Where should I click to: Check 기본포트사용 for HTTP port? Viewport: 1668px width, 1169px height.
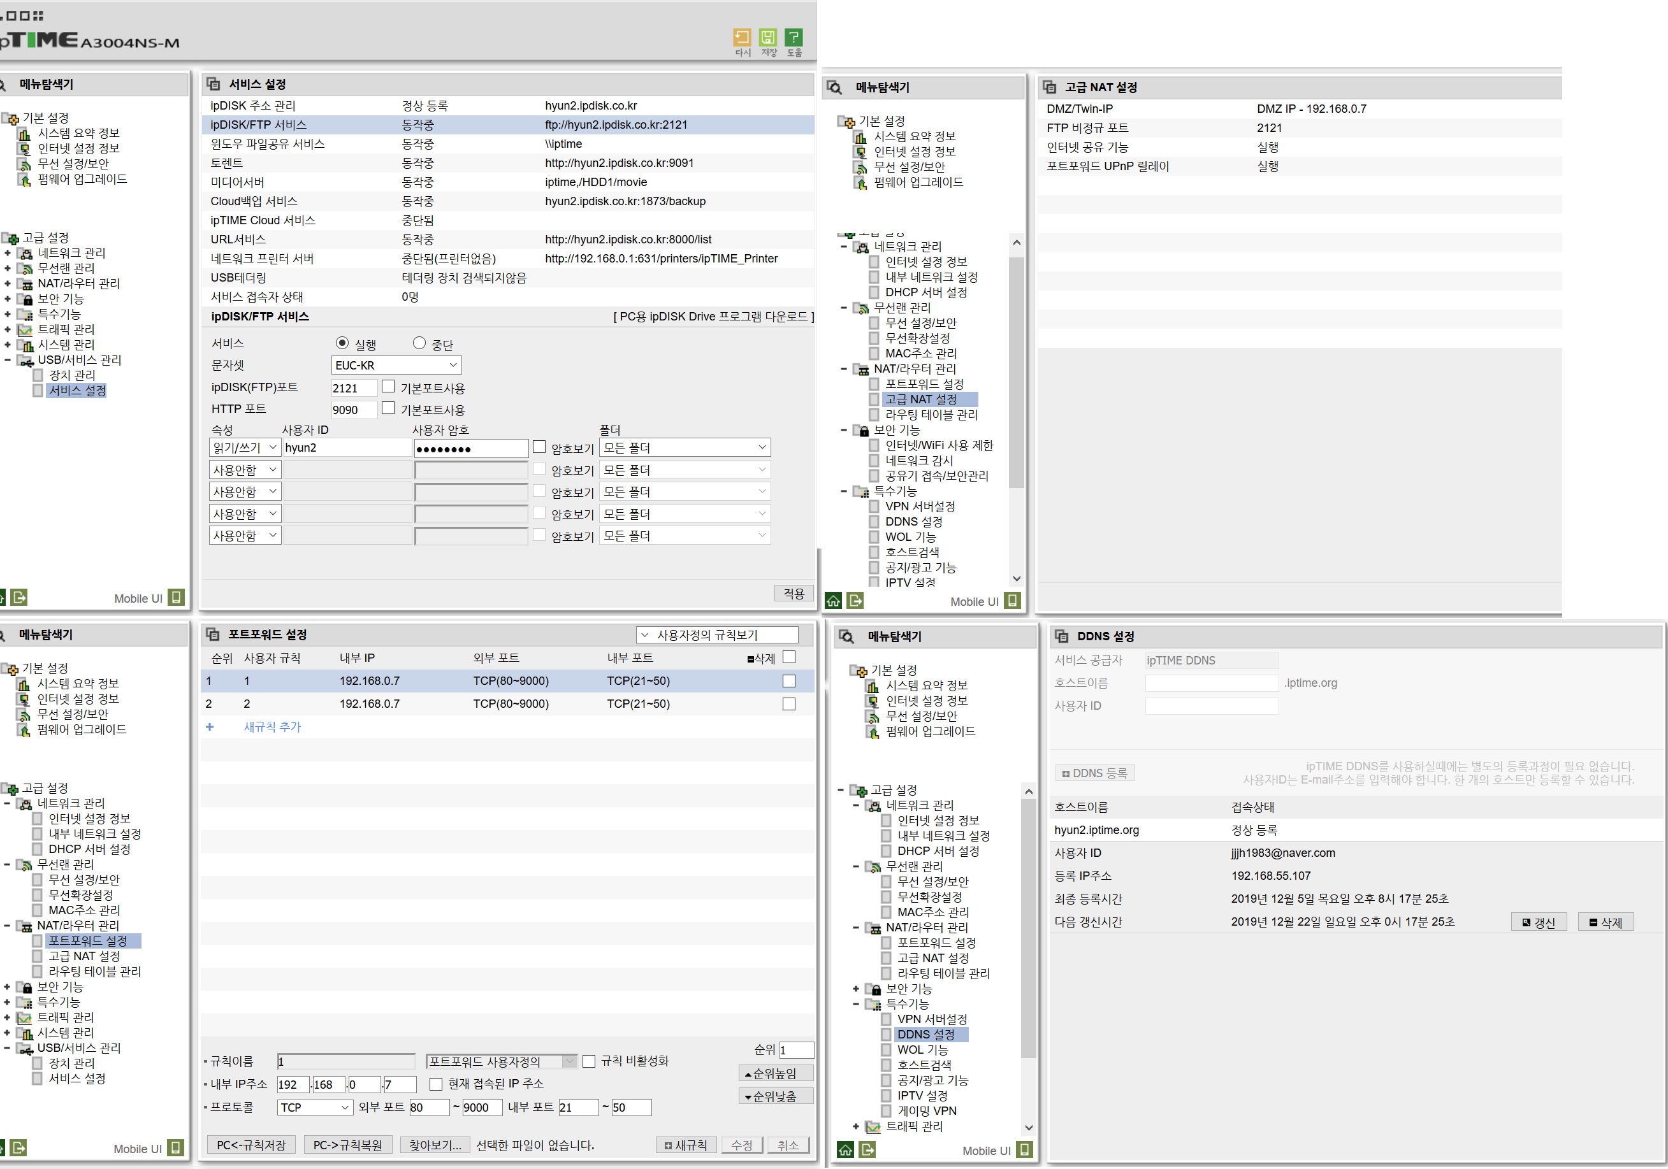tap(388, 408)
